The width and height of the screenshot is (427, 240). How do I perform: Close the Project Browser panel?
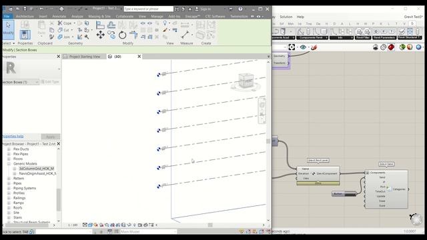(58, 144)
